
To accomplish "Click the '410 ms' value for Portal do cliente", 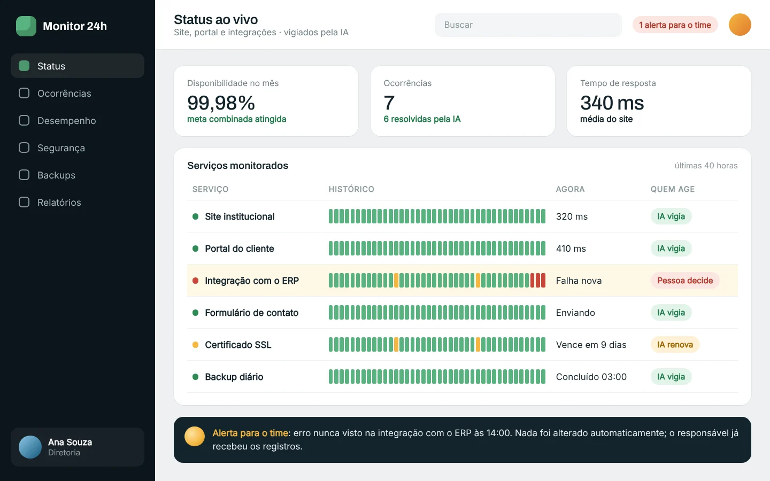I will coord(571,249).
